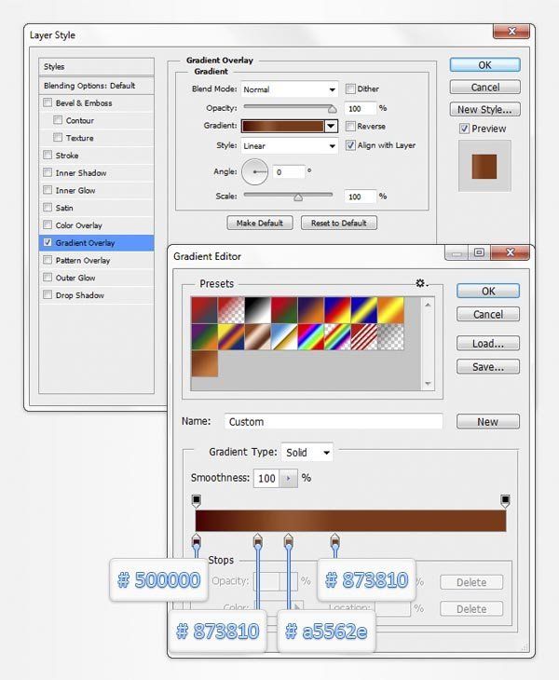
Task: Choose the red-to-green gradient preset
Action: coord(284,310)
